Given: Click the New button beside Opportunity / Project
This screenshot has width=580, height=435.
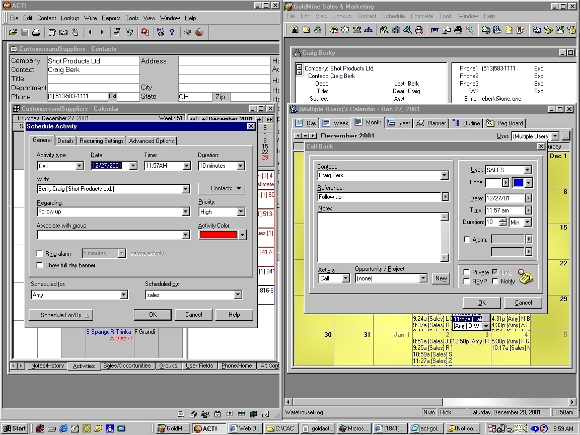Looking at the screenshot, I should coord(441,278).
